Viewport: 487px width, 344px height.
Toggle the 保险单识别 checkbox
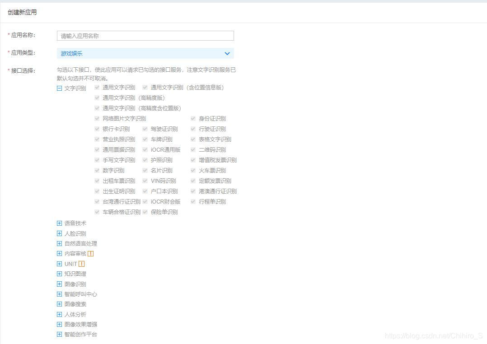click(145, 212)
